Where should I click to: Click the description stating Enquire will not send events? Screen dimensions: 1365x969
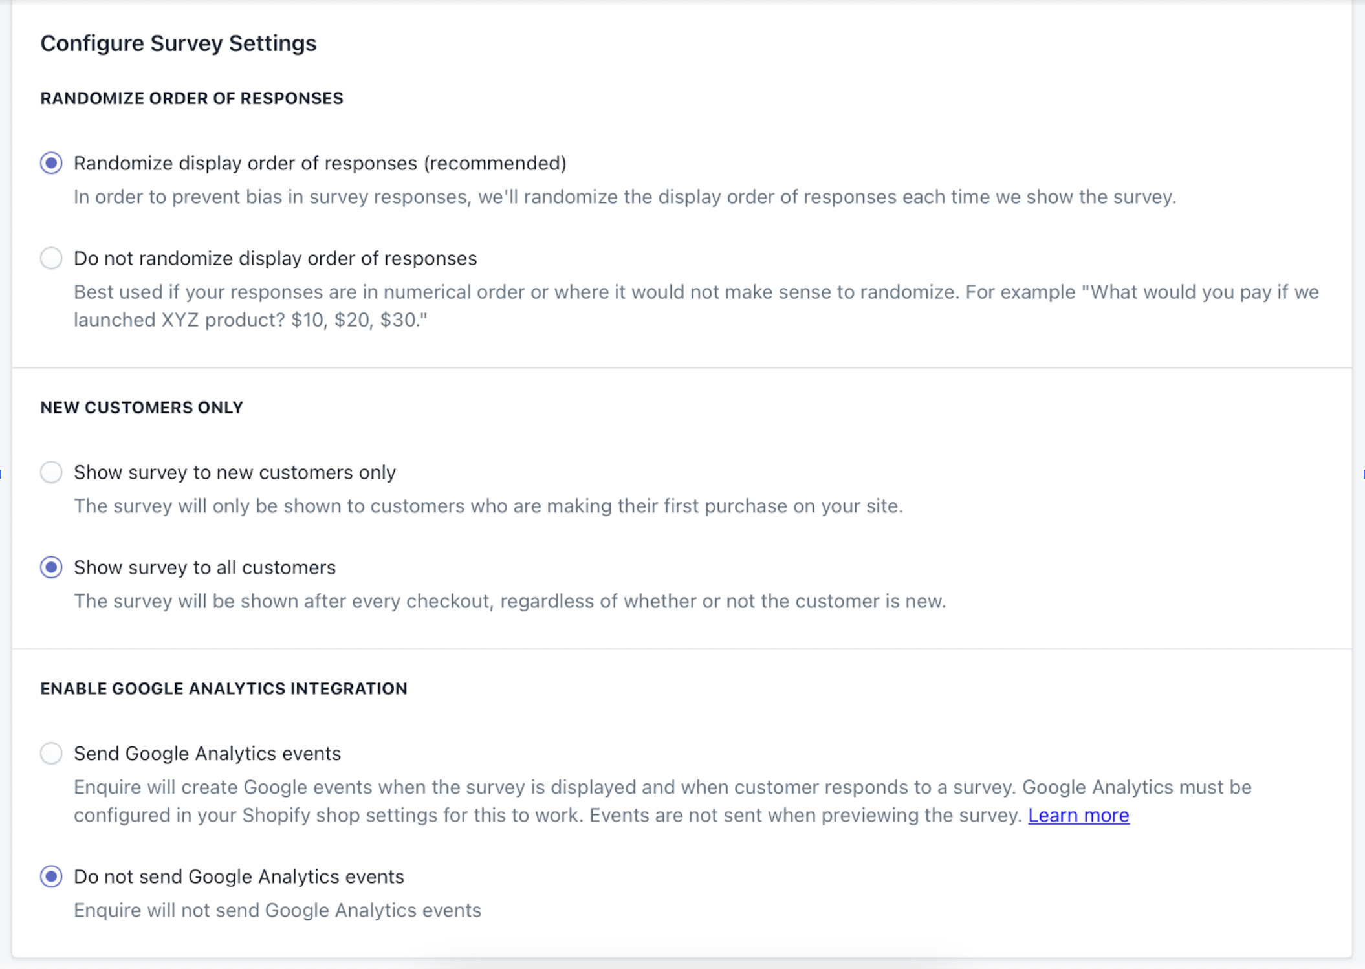pos(277,910)
